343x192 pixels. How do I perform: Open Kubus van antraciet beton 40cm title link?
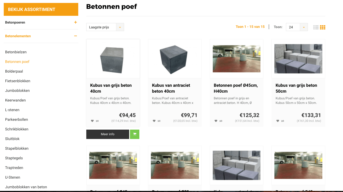tap(171, 88)
